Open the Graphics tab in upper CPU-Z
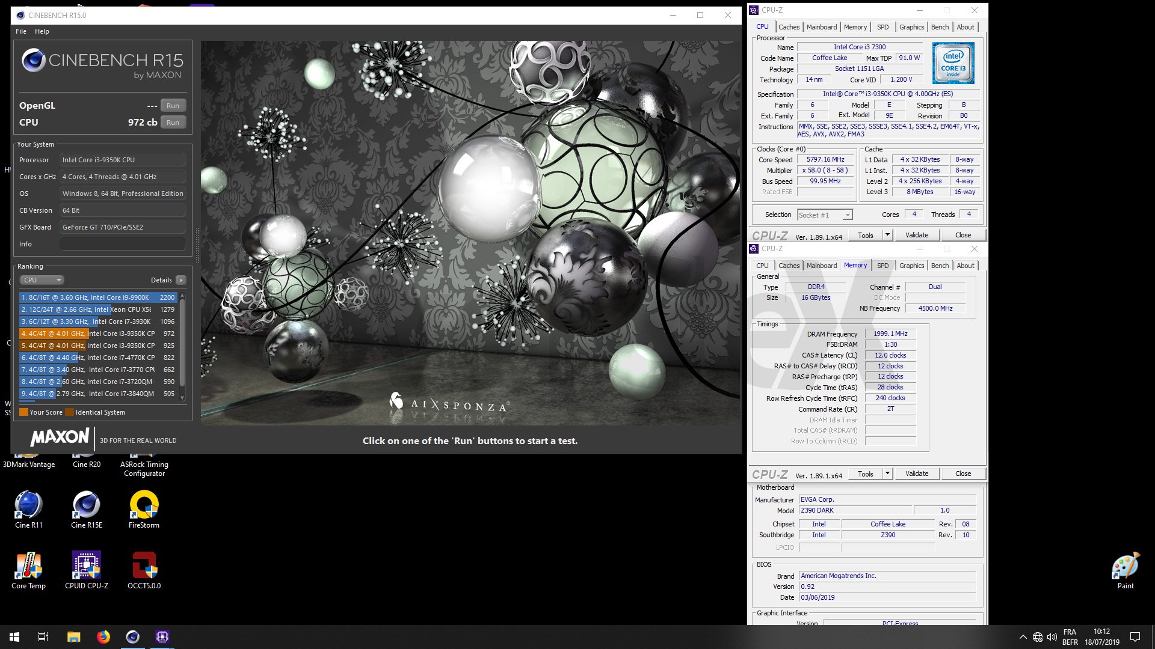The image size is (1155, 649). [x=911, y=27]
